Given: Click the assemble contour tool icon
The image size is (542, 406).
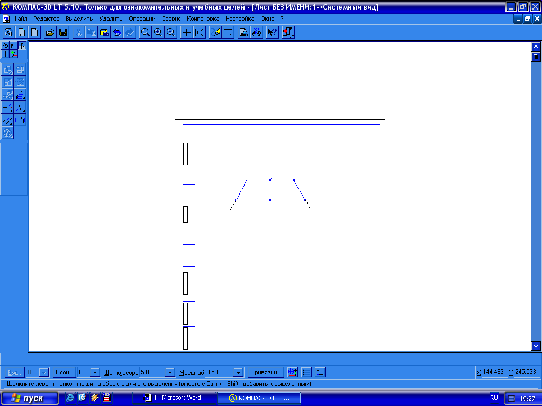Looking at the screenshot, I should [20, 120].
